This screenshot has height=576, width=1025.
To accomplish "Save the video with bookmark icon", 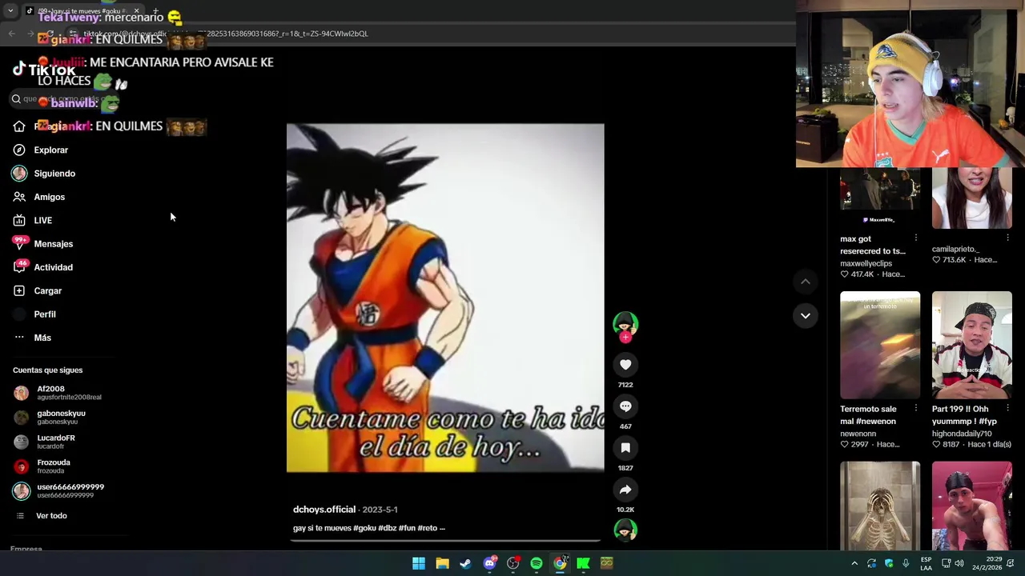I will click(x=625, y=448).
